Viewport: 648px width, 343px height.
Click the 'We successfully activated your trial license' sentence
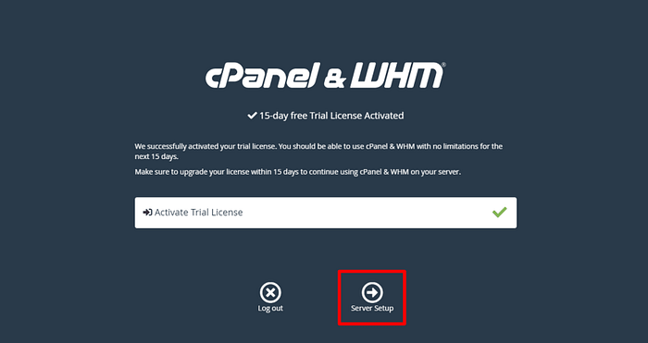click(206, 146)
